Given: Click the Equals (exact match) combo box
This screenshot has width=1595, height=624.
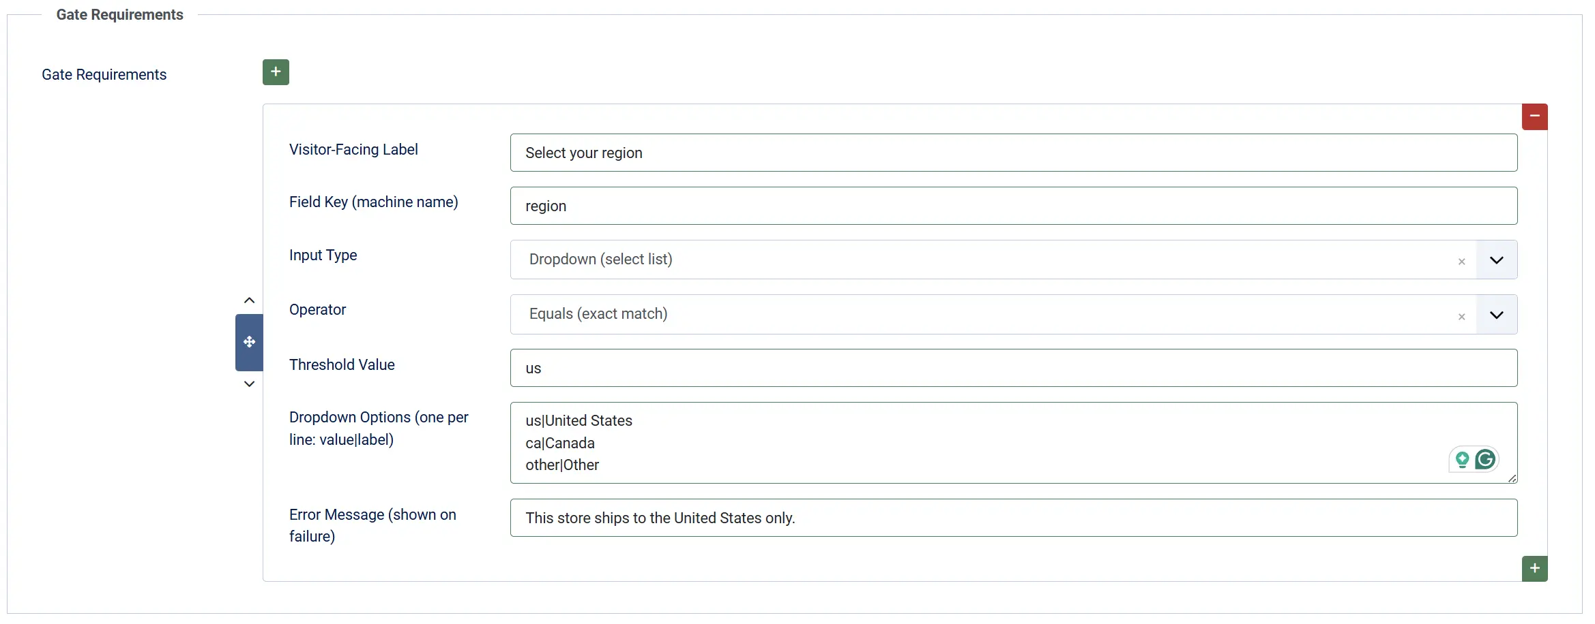Looking at the screenshot, I should [x=993, y=314].
